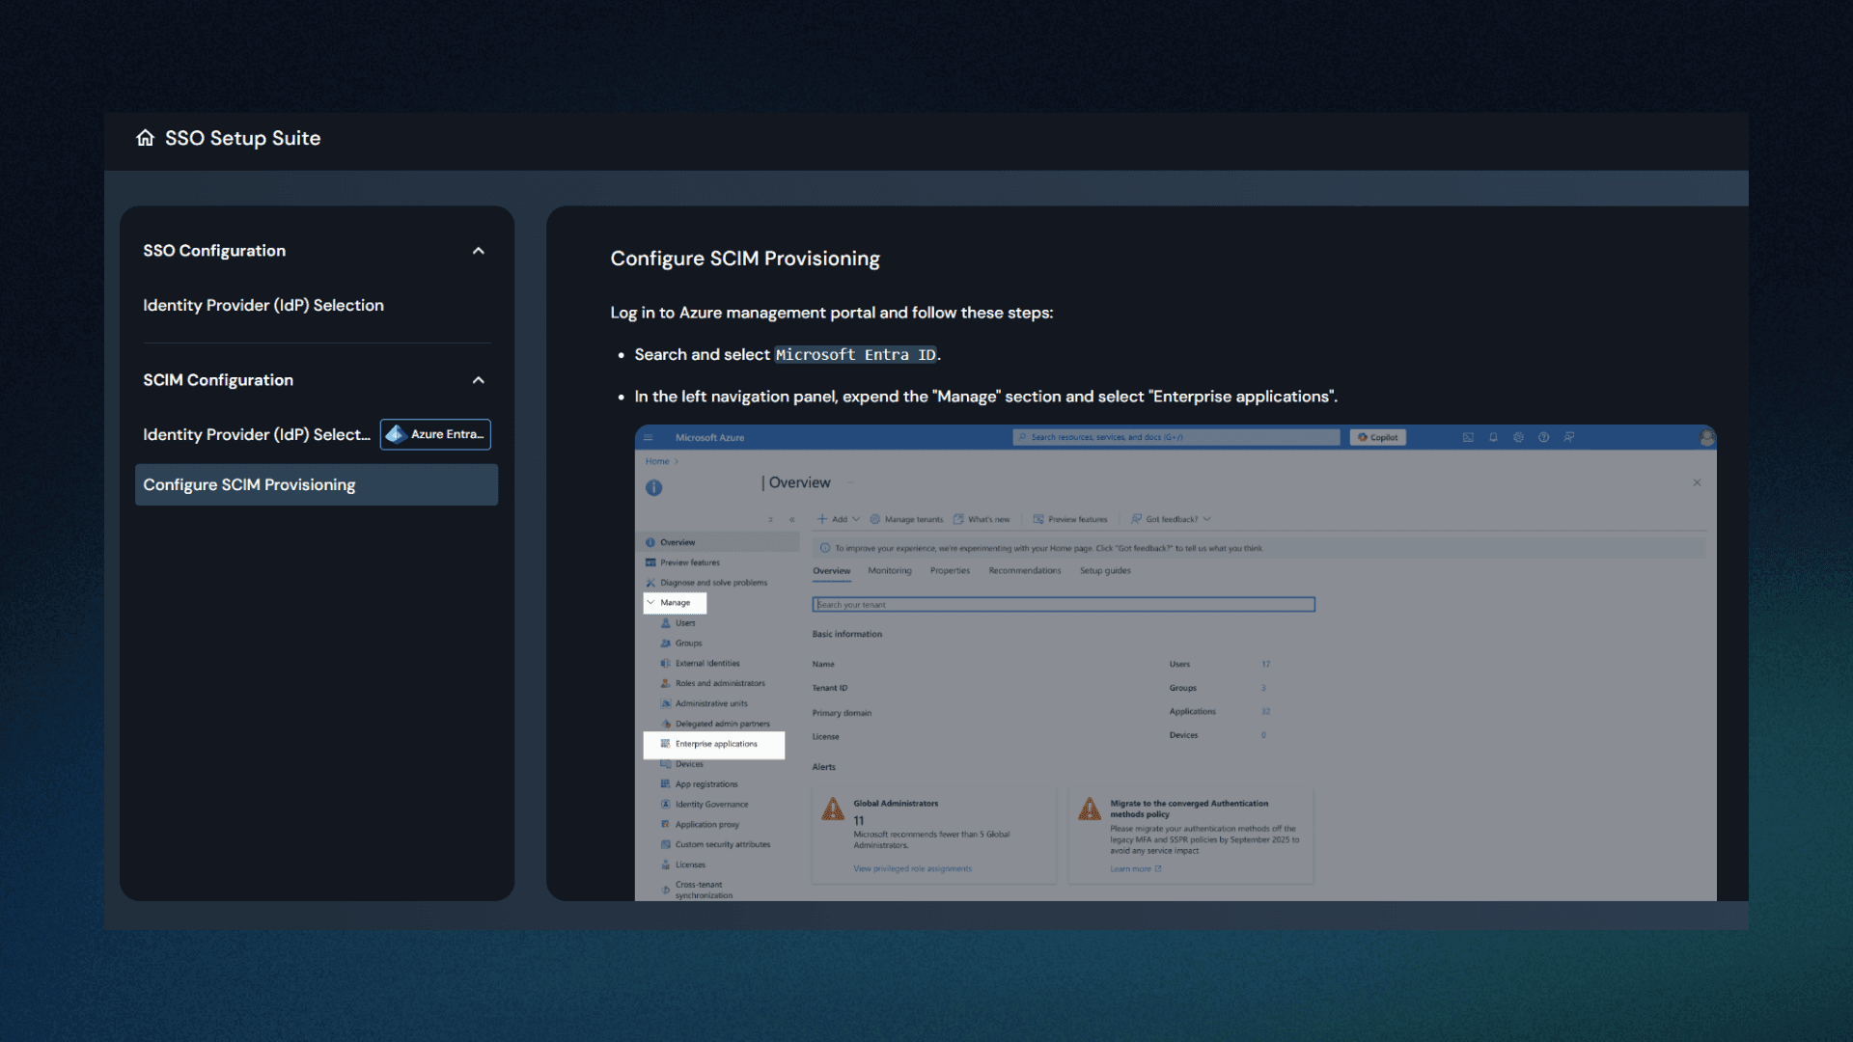Switch to the Monitoring tab
This screenshot has width=1853, height=1042.
click(890, 570)
